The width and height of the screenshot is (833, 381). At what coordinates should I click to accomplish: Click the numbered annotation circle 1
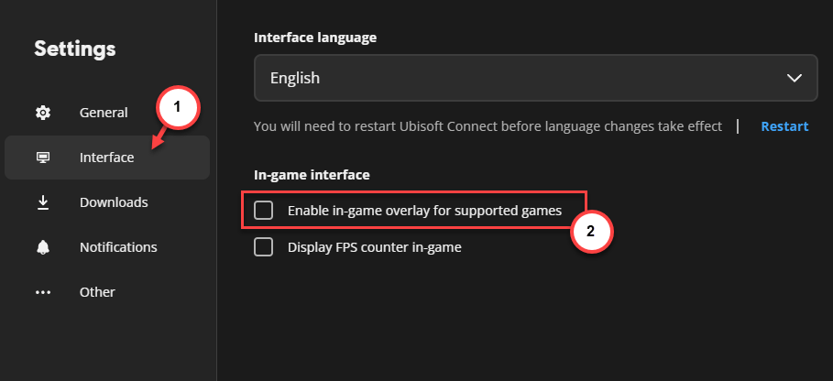[178, 108]
